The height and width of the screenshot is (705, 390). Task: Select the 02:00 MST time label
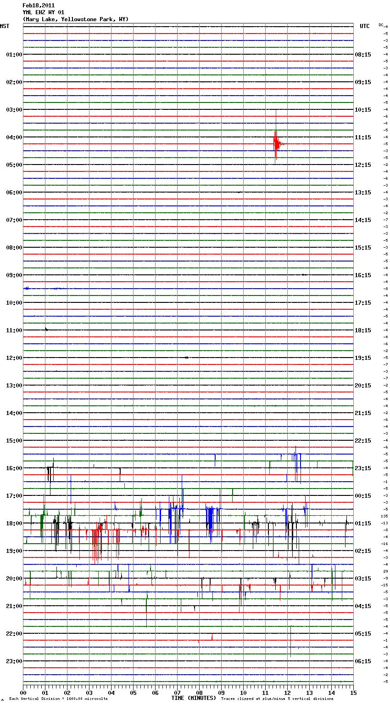tap(14, 82)
